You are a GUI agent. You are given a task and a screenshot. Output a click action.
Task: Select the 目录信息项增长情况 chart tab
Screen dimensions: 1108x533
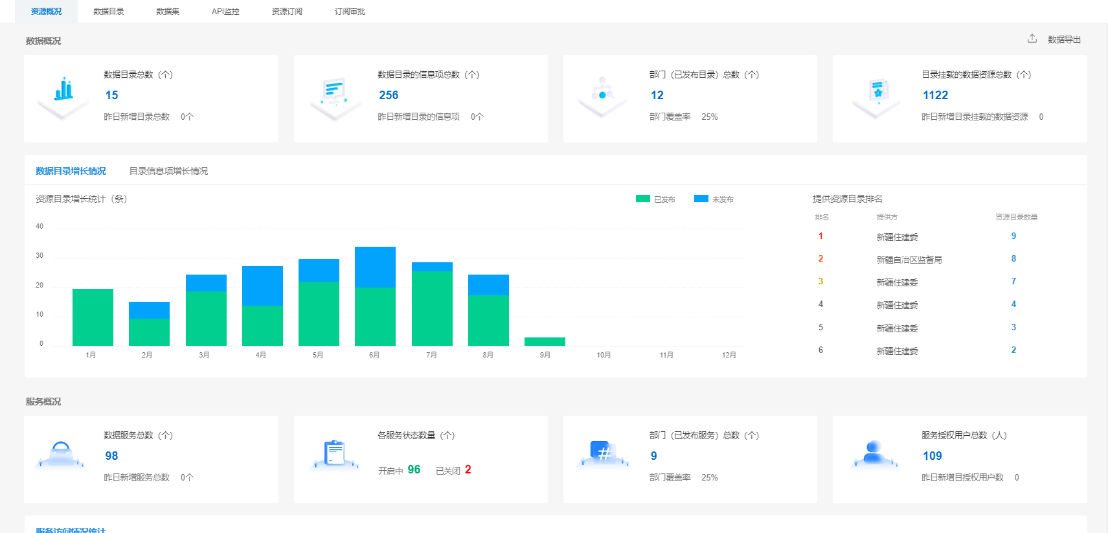(x=168, y=171)
